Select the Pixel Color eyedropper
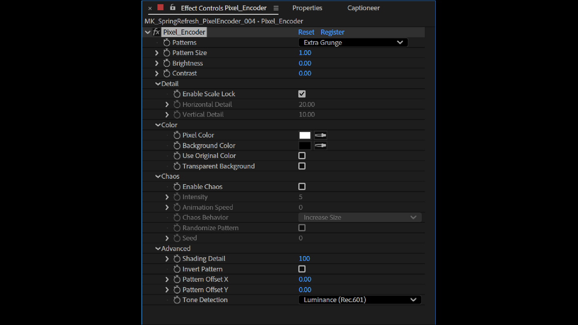This screenshot has width=578, height=325. [320, 135]
